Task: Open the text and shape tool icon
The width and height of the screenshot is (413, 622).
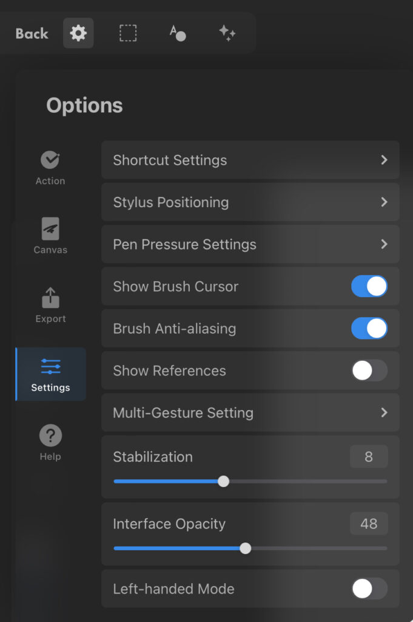Action: pyautogui.click(x=177, y=33)
